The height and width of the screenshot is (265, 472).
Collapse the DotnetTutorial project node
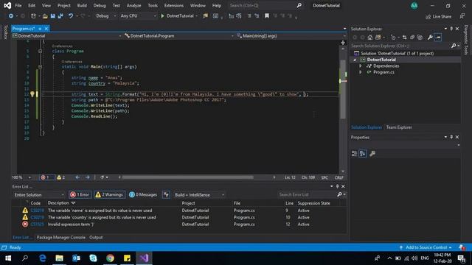355,60
